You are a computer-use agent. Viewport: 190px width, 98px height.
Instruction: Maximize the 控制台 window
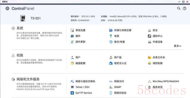tap(183, 2)
